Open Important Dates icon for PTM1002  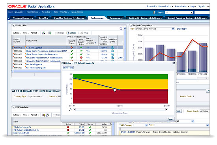[113, 47]
